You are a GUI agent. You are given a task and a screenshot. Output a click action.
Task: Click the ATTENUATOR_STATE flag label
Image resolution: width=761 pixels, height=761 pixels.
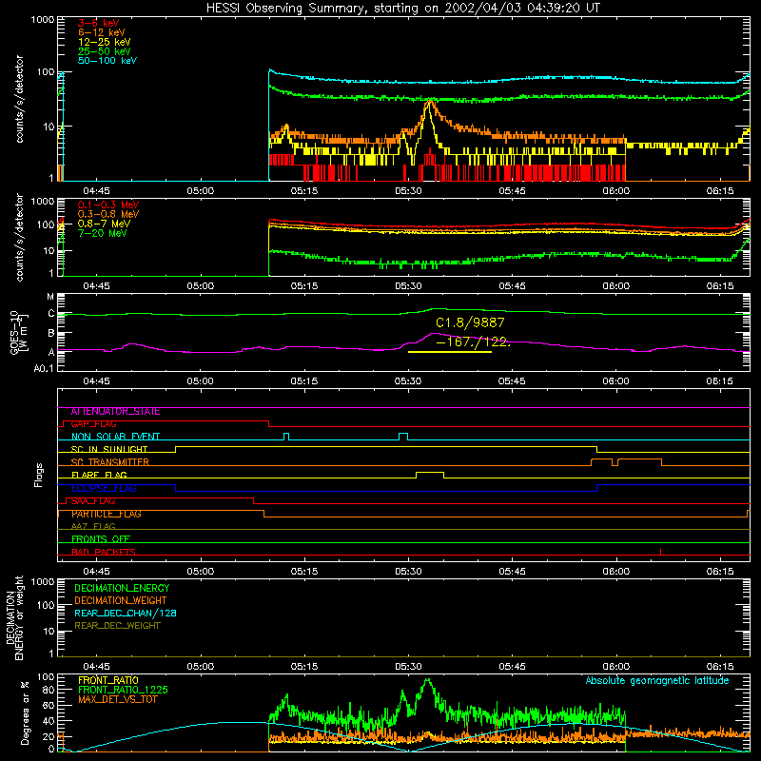click(115, 412)
